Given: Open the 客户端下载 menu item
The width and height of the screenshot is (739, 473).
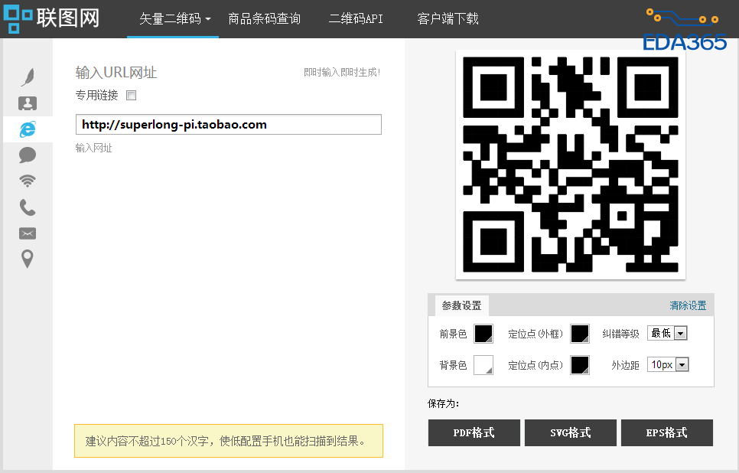Looking at the screenshot, I should coord(448,19).
